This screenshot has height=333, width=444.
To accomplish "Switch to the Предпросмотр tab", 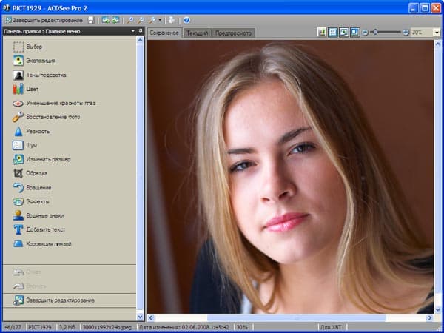I will 233,33.
